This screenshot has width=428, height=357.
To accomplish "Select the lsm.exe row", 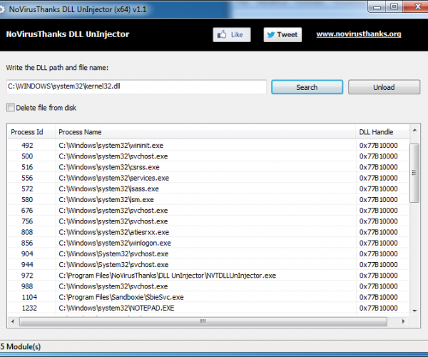I will [x=208, y=199].
